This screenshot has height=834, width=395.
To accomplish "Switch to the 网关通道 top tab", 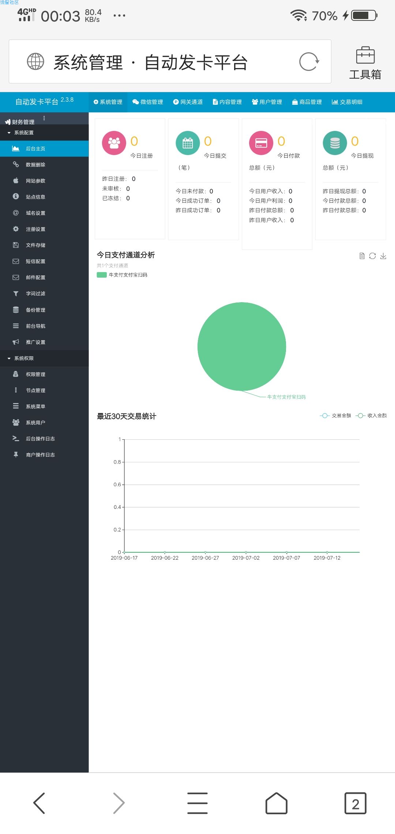I will [x=188, y=102].
